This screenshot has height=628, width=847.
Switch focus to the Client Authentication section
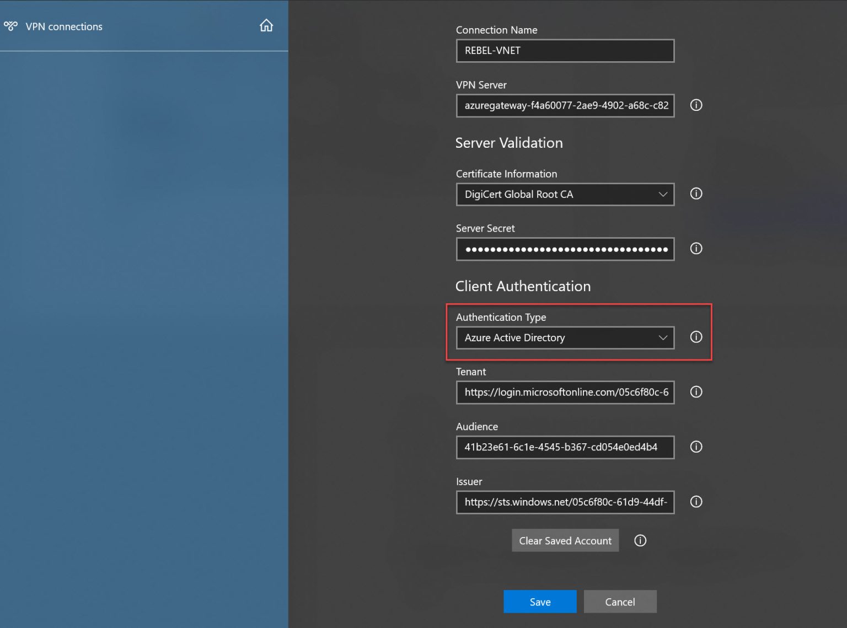[x=523, y=286]
